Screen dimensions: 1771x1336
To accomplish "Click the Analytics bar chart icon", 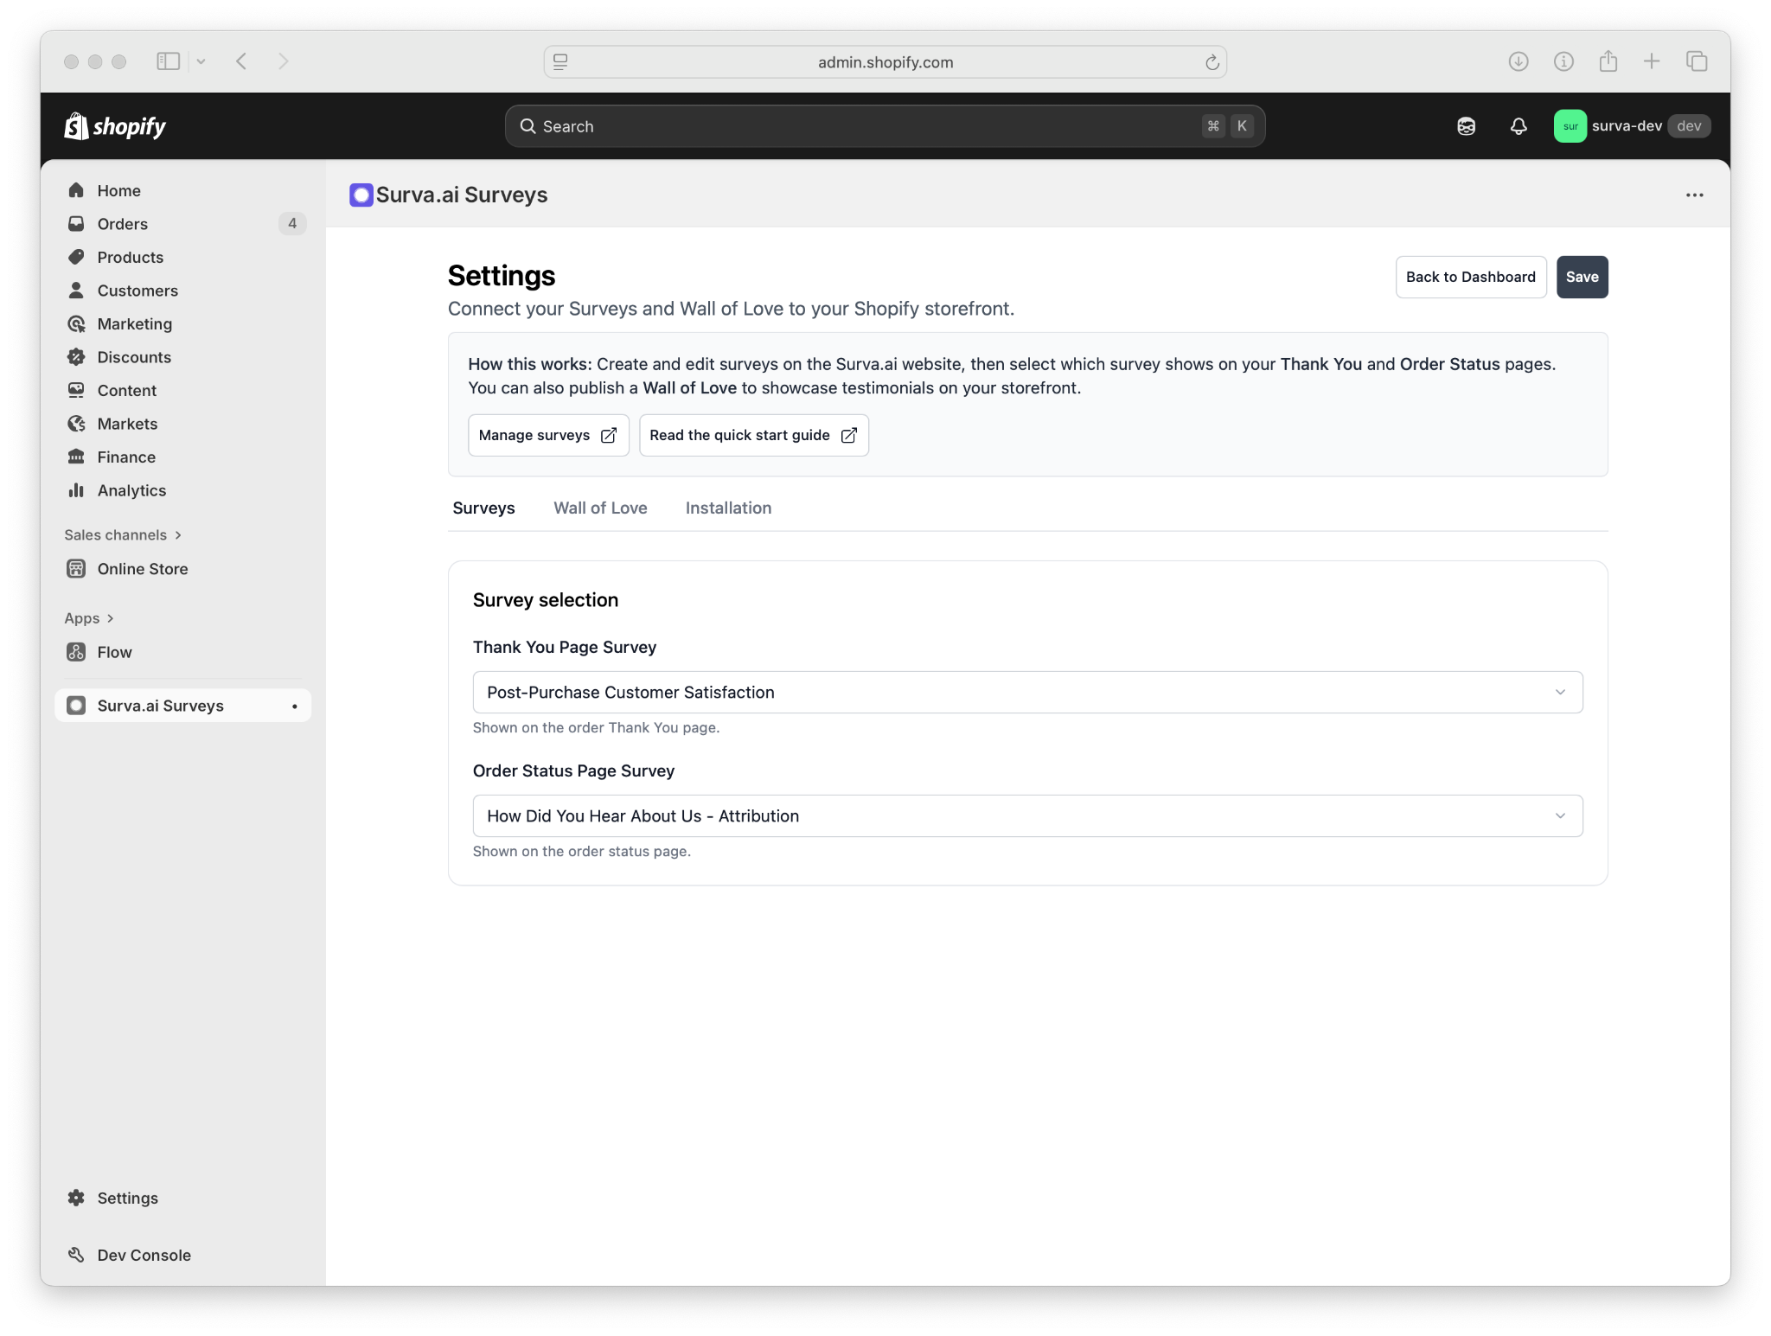I will (x=76, y=490).
